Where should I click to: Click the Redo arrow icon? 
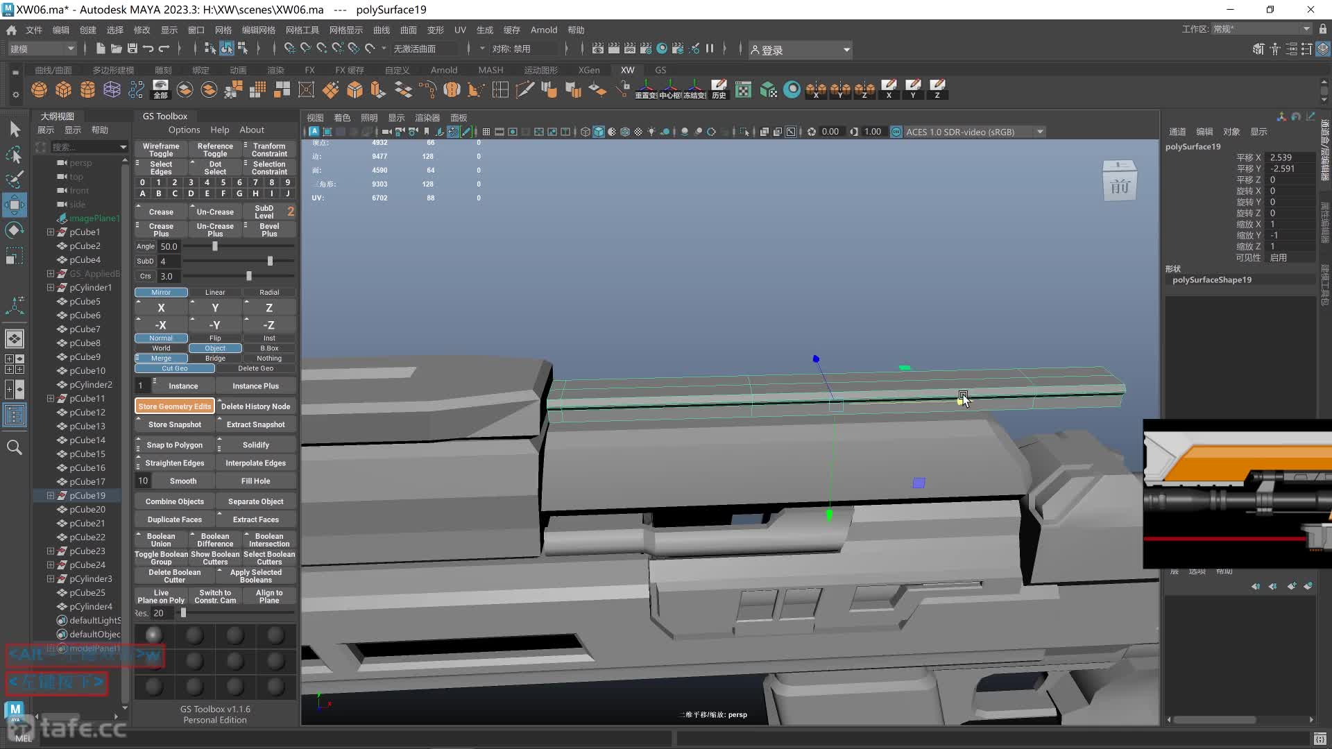tap(164, 49)
